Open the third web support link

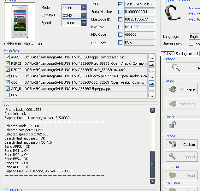coord(194,19)
